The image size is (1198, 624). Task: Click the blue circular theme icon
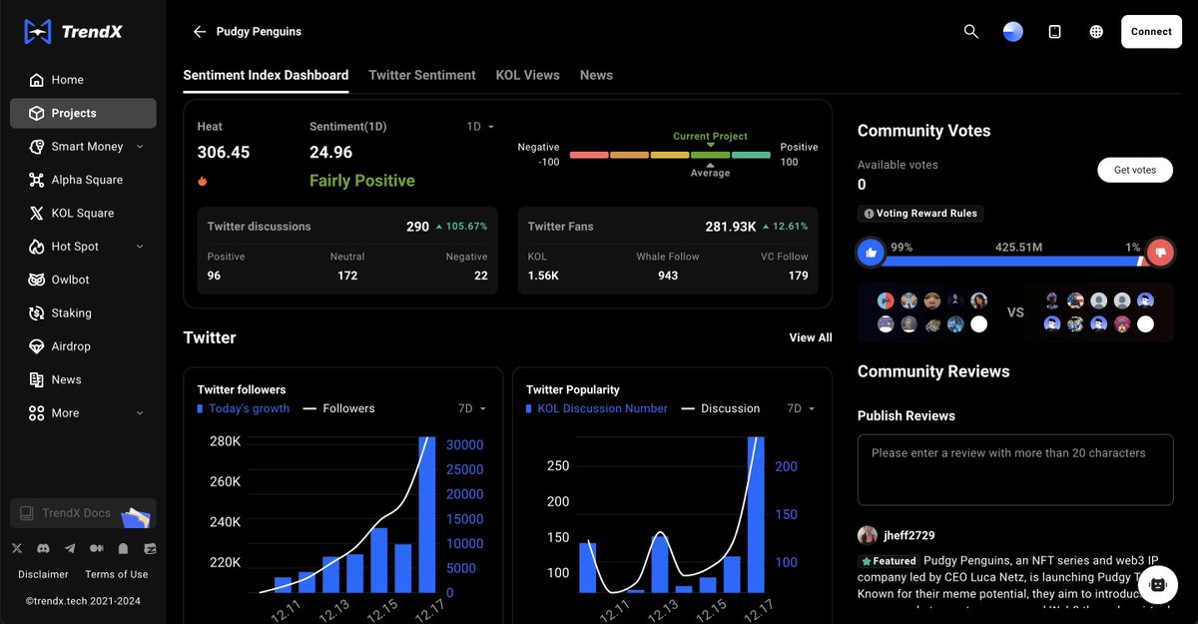(x=1013, y=32)
